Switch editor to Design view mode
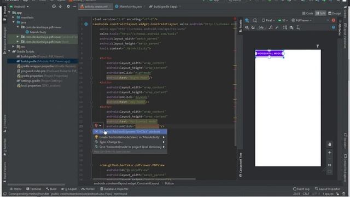This screenshot has height=197, width=350. pyautogui.click(x=335, y=13)
